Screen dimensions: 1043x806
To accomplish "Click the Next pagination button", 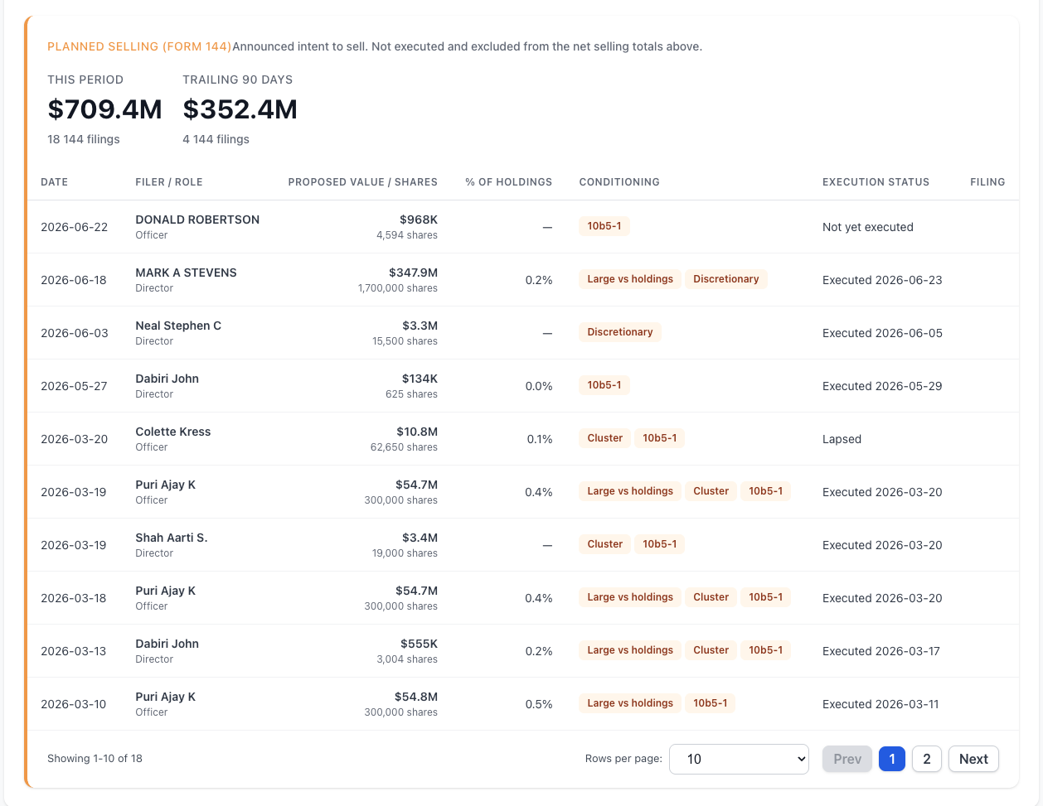I will pos(973,759).
